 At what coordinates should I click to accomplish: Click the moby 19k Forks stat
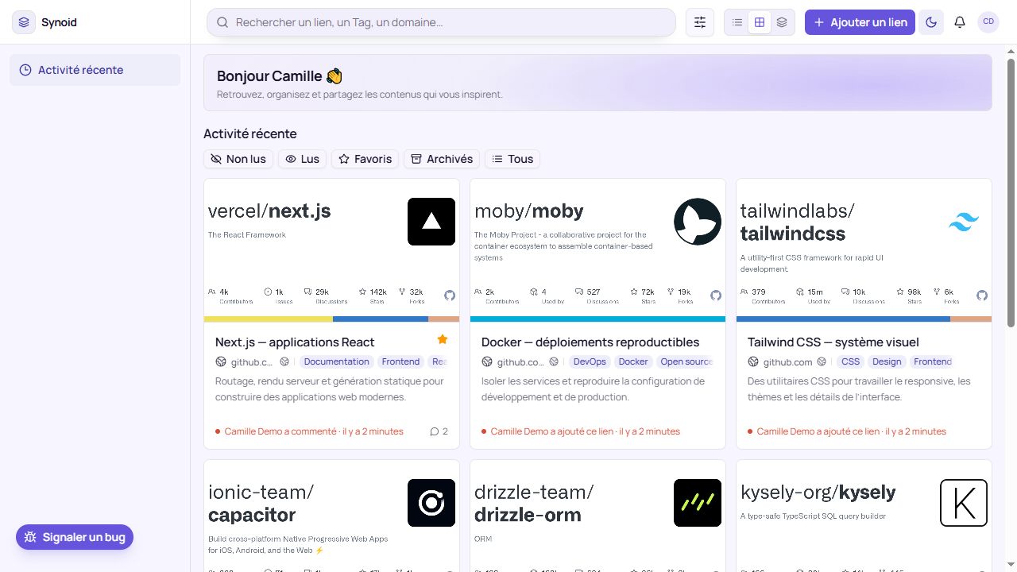[679, 296]
